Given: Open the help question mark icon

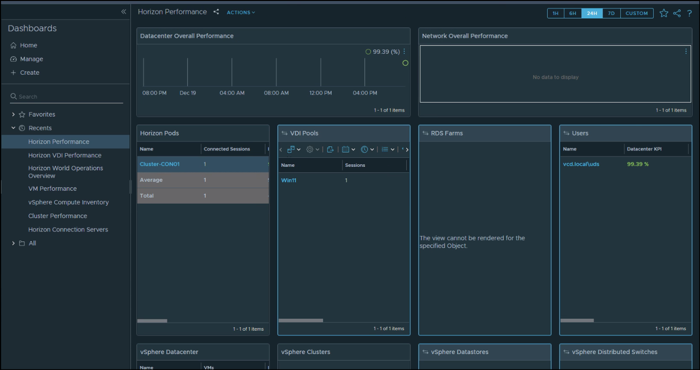Looking at the screenshot, I should click(x=690, y=13).
